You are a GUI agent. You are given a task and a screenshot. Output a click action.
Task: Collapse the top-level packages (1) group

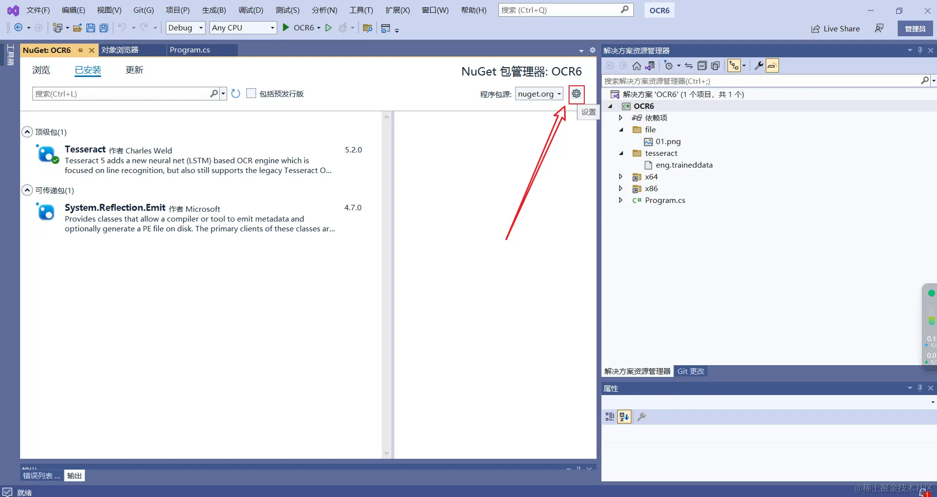pyautogui.click(x=27, y=132)
